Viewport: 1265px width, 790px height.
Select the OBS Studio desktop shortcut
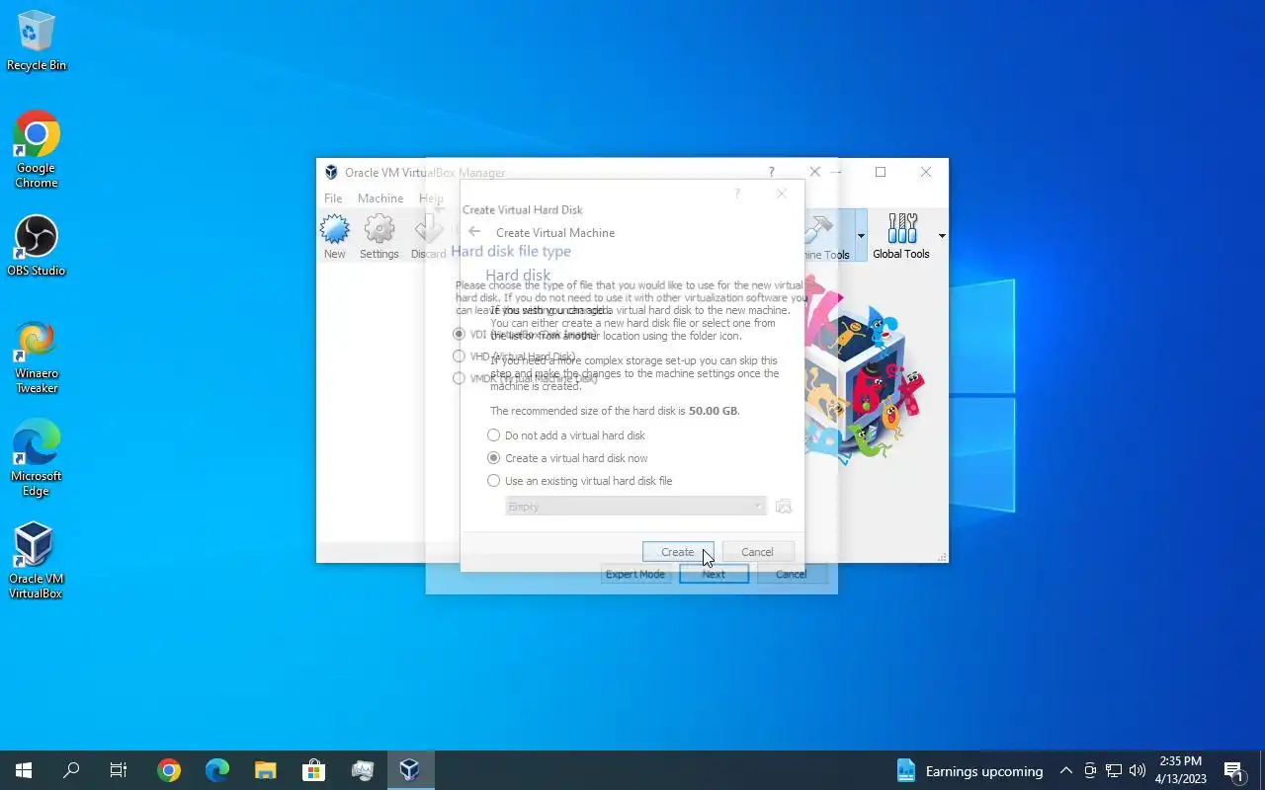point(37,246)
